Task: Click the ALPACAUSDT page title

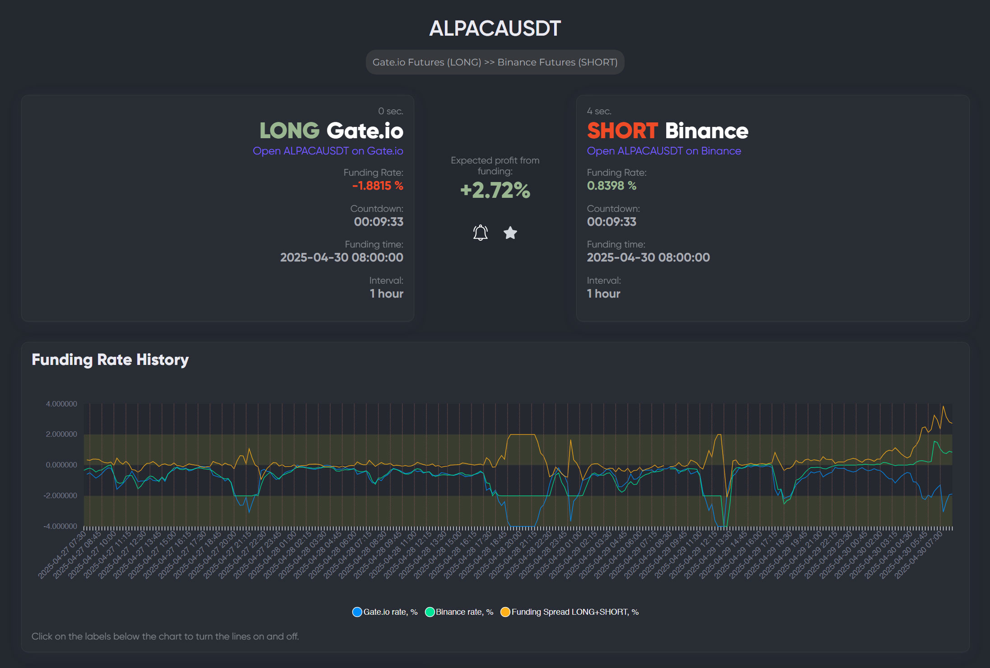Action: [495, 28]
